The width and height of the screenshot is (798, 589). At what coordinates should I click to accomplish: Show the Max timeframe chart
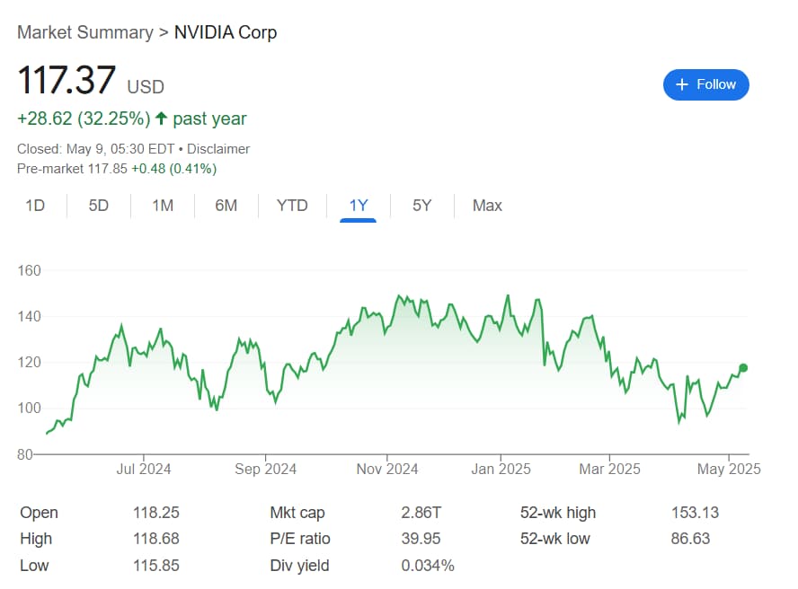[486, 206]
